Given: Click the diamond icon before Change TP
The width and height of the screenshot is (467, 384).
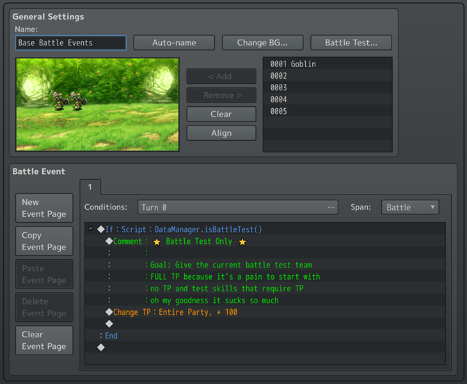Looking at the screenshot, I should click(x=109, y=312).
